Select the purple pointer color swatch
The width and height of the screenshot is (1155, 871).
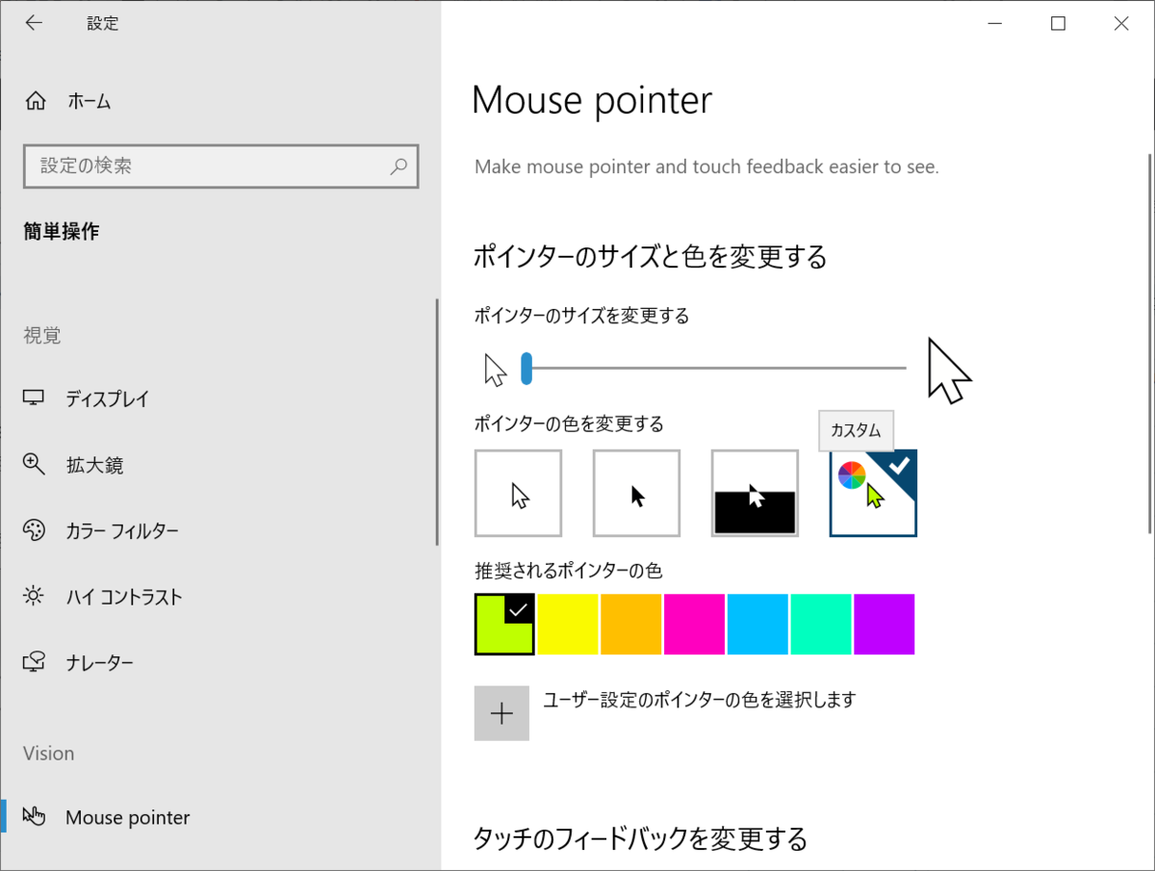click(884, 625)
